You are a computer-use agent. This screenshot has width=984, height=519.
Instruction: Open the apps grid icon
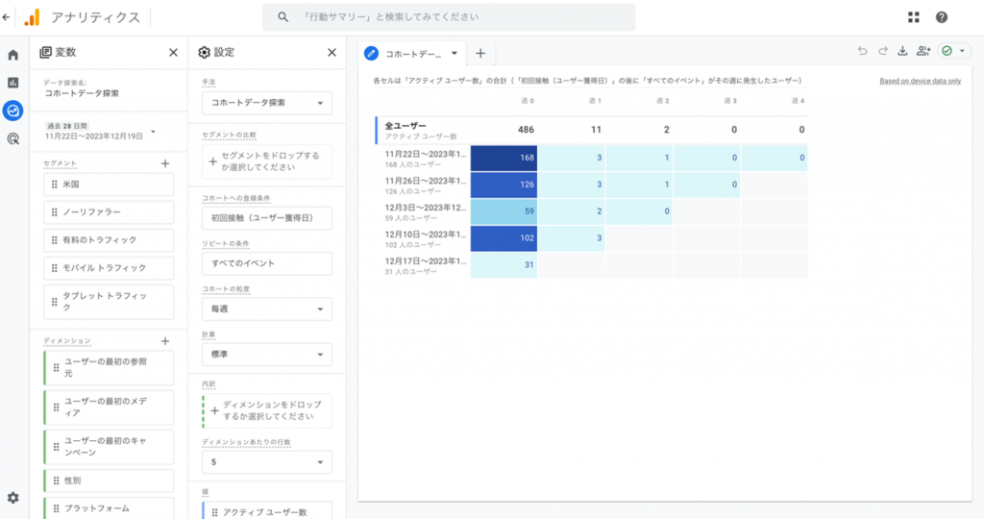tap(913, 17)
